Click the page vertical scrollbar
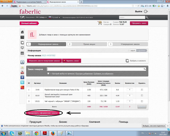This screenshot has height=136, width=170. [169, 56]
